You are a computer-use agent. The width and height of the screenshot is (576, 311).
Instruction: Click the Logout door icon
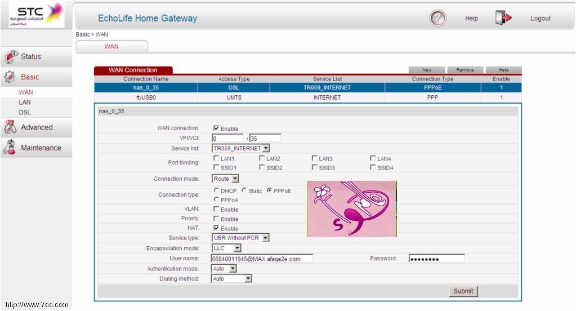(503, 17)
